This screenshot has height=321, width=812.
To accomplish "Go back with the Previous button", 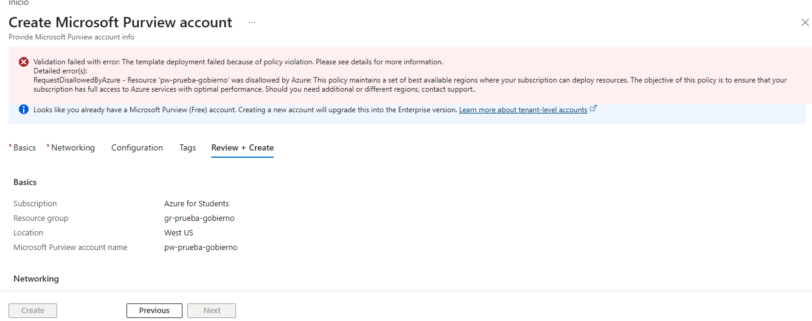I will pos(154,311).
